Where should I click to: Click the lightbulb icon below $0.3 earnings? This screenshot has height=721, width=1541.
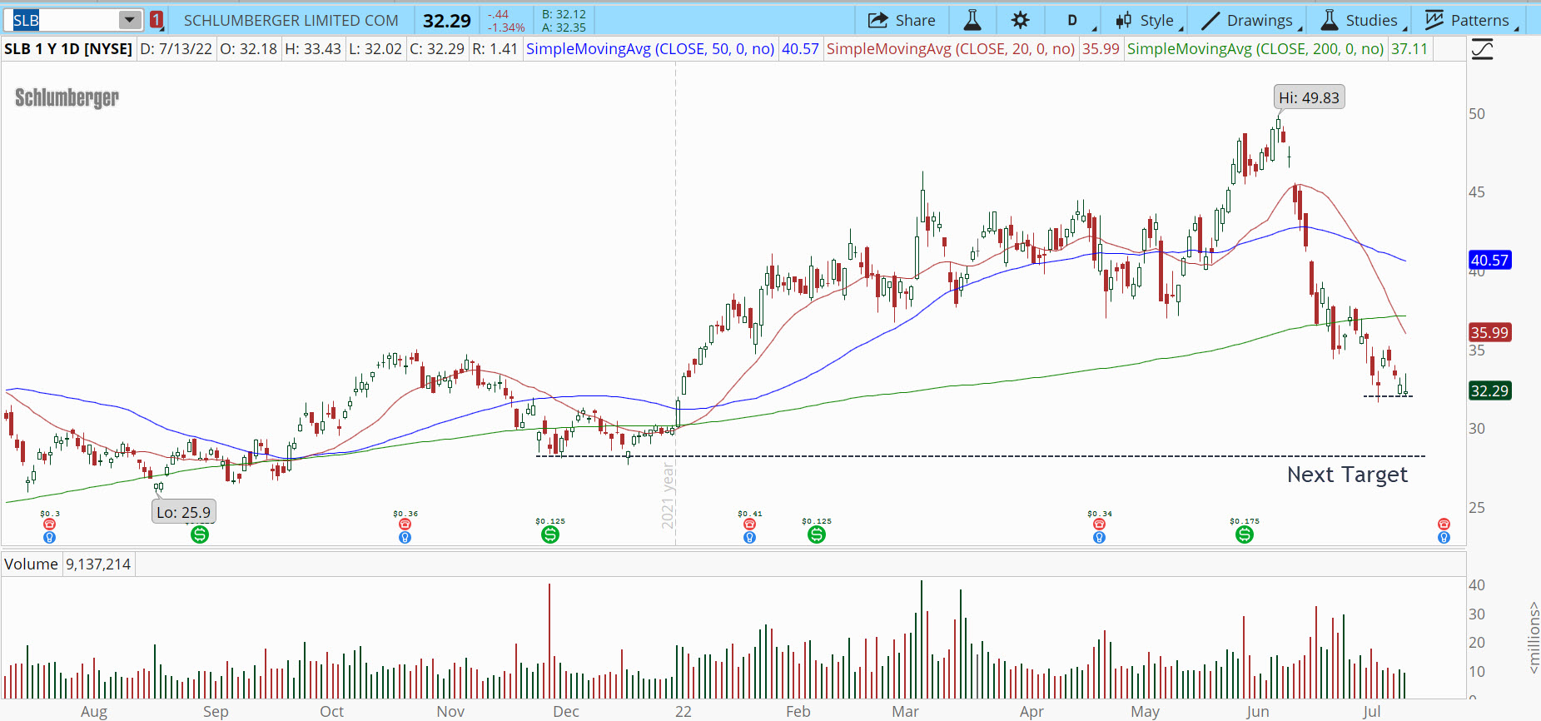[50, 538]
